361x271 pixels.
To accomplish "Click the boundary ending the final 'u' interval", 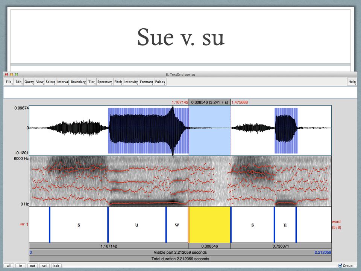I will (296, 225).
